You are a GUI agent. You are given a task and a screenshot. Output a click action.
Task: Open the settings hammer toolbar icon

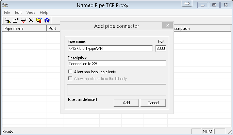coord(39,20)
